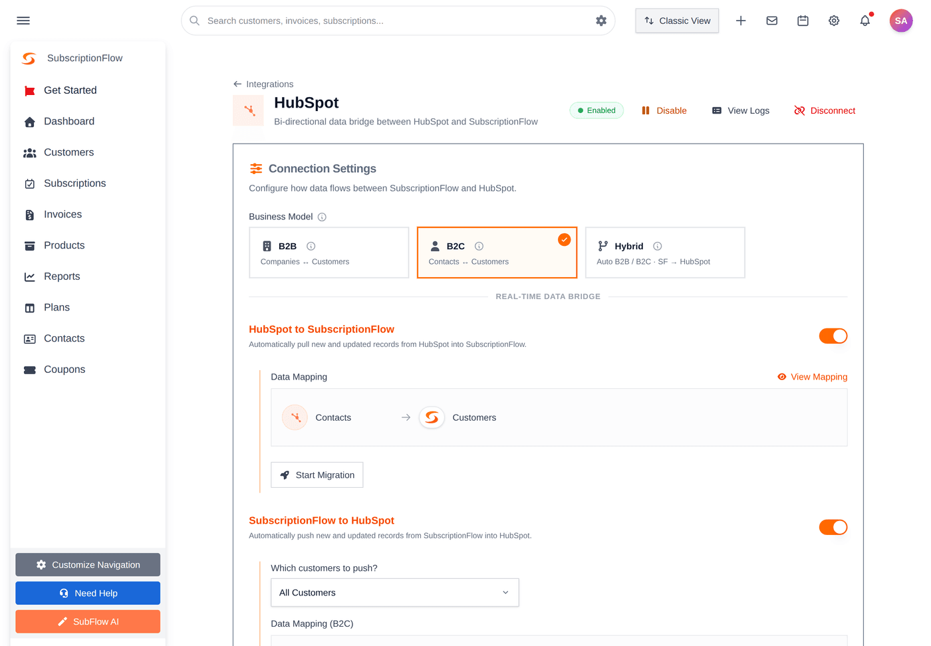This screenshot has width=931, height=646.
Task: Click back arrow to Integrations
Action: [x=237, y=84]
